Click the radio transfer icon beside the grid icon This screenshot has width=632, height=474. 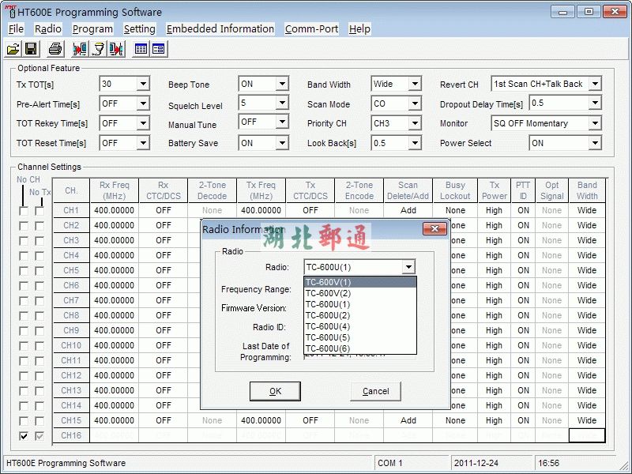pos(116,49)
